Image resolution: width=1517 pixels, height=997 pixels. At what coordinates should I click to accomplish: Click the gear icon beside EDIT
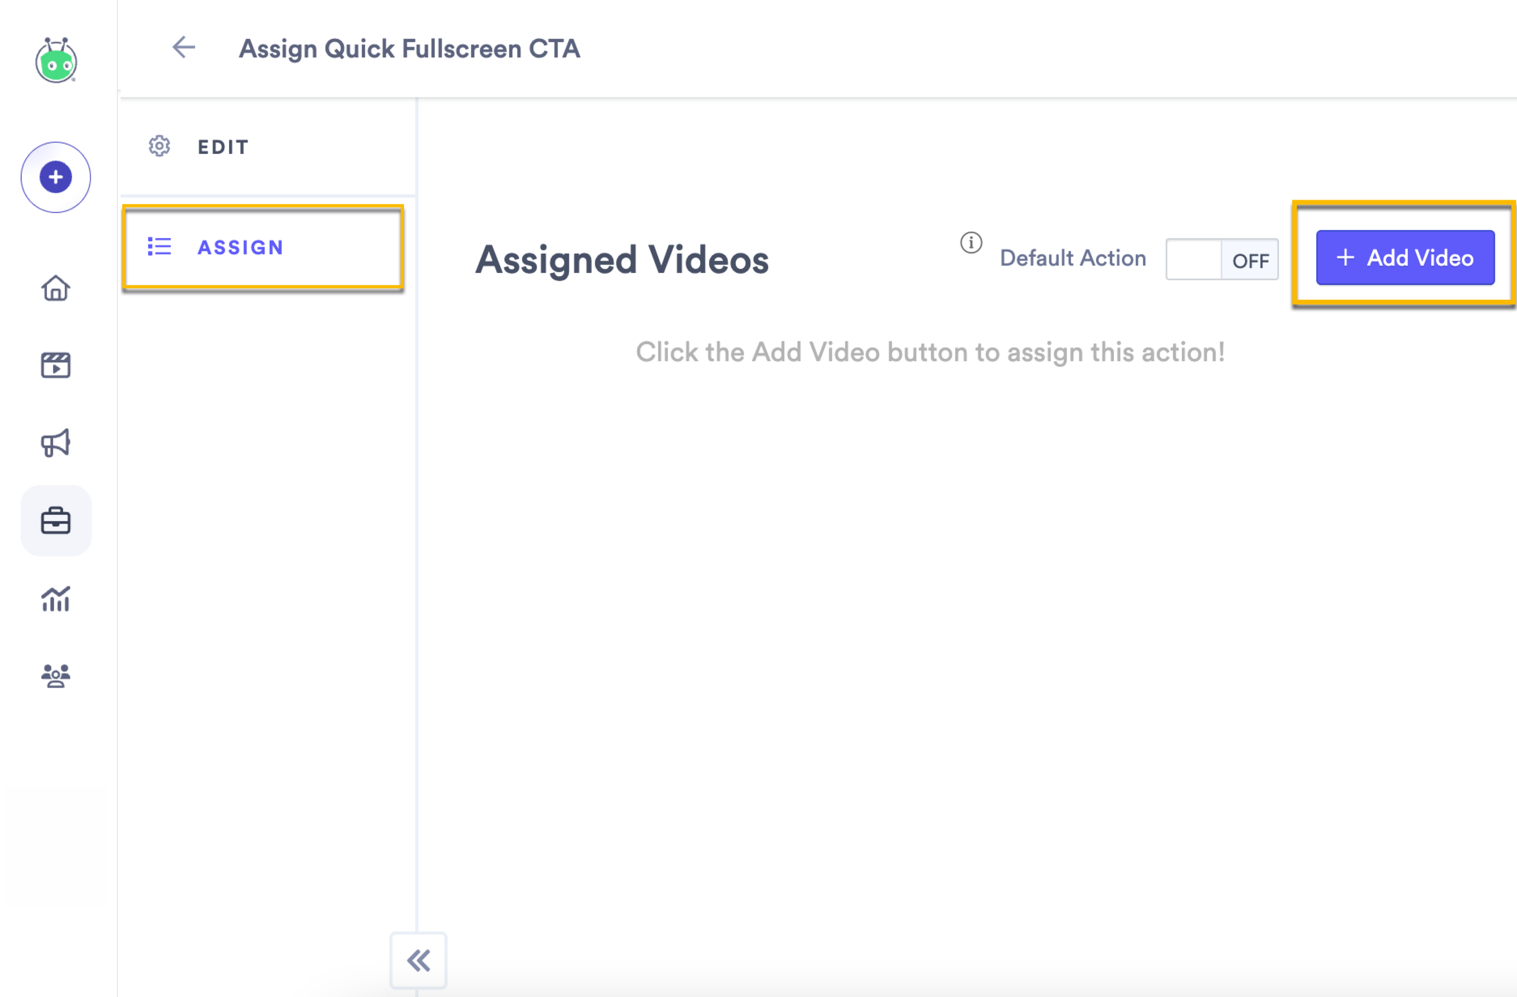[x=159, y=146]
